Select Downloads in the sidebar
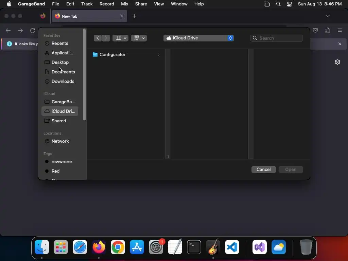This screenshot has width=348, height=261. [60, 82]
